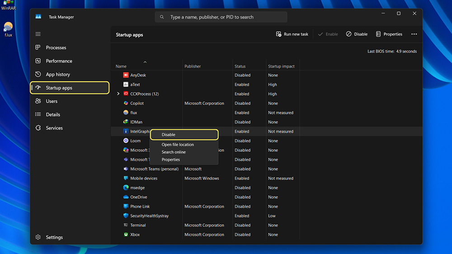452x254 pixels.
Task: Open the WinRAR desktop shortcut
Action: [8, 5]
